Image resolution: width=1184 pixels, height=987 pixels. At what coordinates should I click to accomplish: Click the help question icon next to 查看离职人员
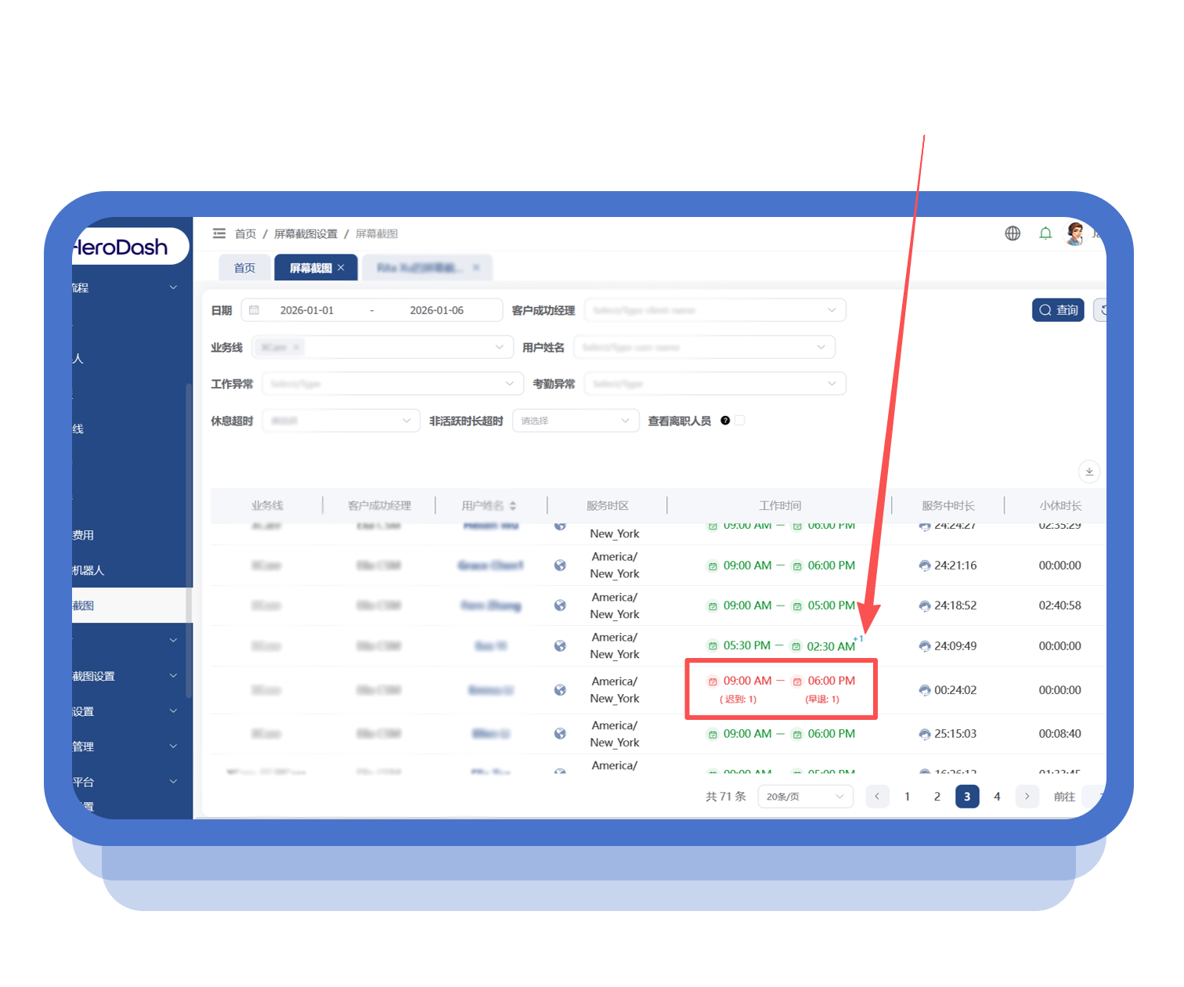coord(725,420)
